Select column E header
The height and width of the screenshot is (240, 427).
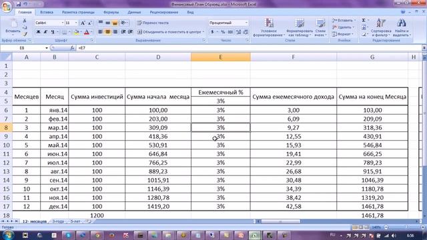[x=221, y=57]
